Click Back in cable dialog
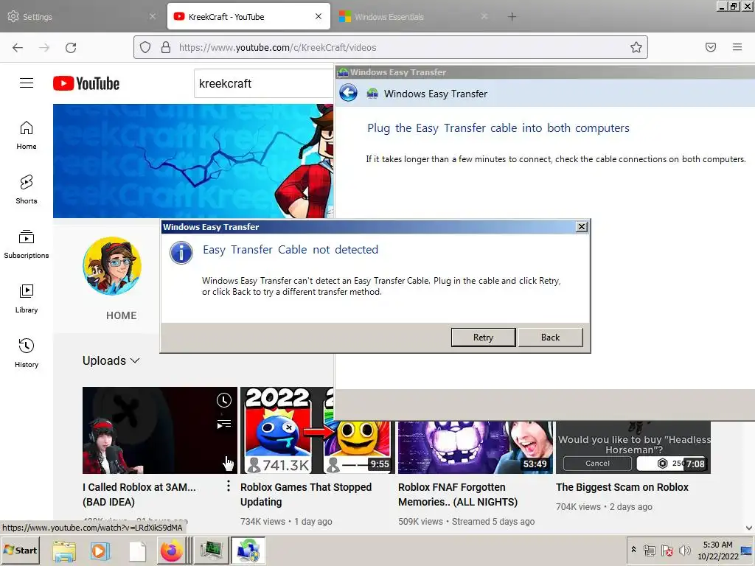 550,338
